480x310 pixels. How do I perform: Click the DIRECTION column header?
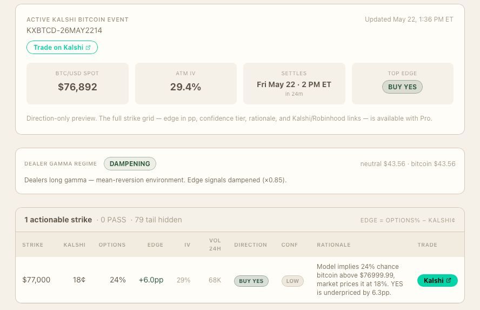[x=250, y=245]
